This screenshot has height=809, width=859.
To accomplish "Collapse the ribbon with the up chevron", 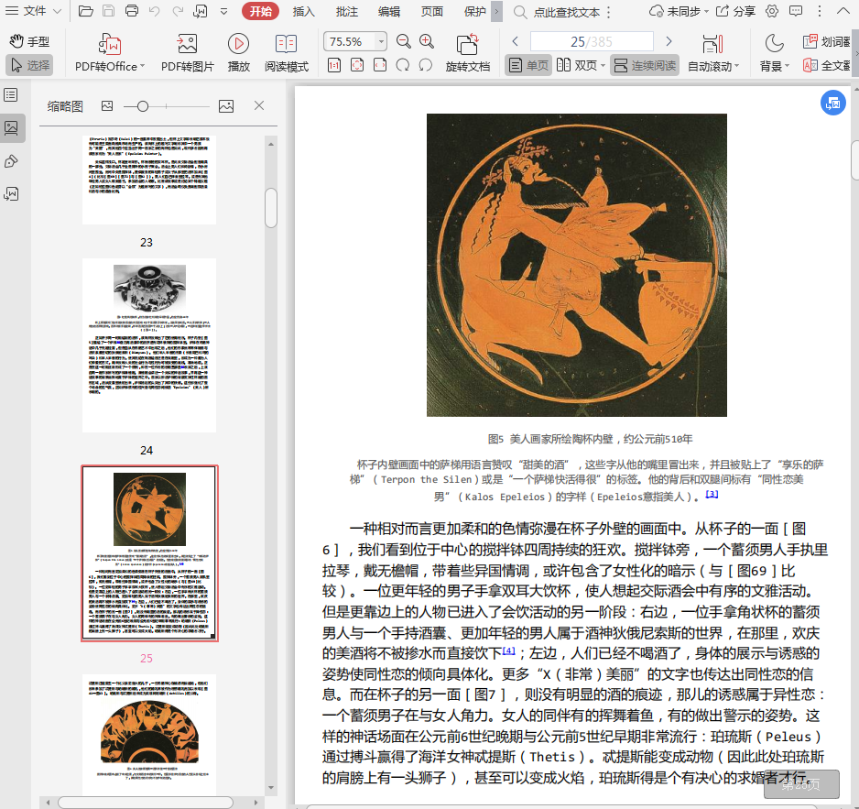I will click(843, 11).
